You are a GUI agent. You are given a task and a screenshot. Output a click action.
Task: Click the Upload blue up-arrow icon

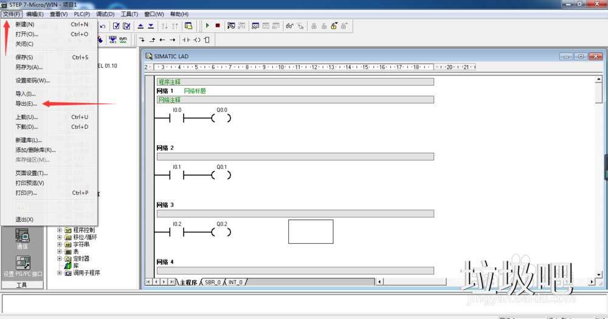(140, 26)
